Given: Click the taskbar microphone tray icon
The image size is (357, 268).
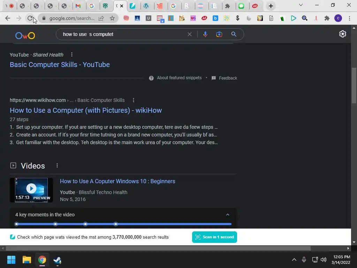Looking at the screenshot, I should 304,260.
